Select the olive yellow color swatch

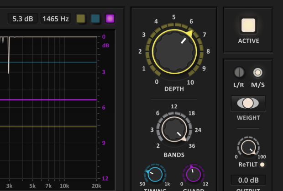(81, 19)
